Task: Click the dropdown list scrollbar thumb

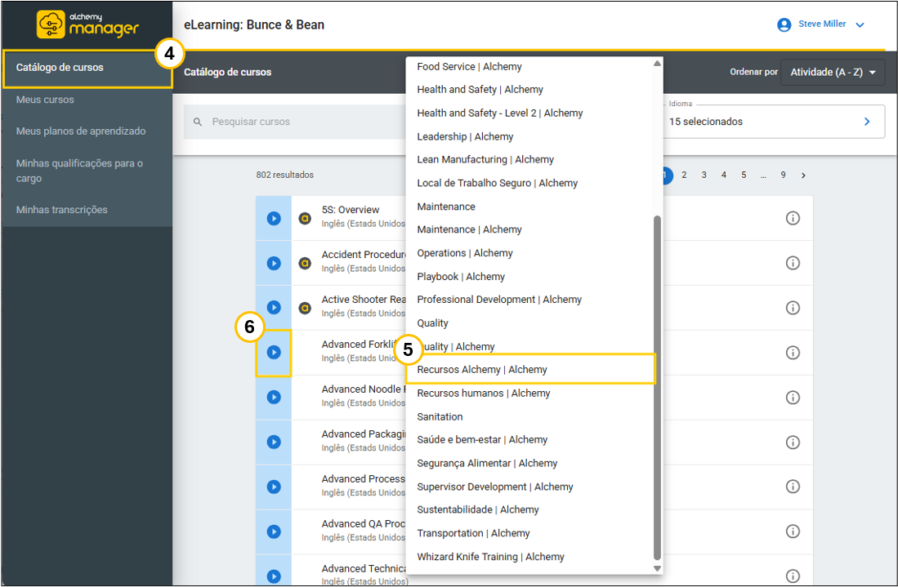Action: tap(657, 384)
